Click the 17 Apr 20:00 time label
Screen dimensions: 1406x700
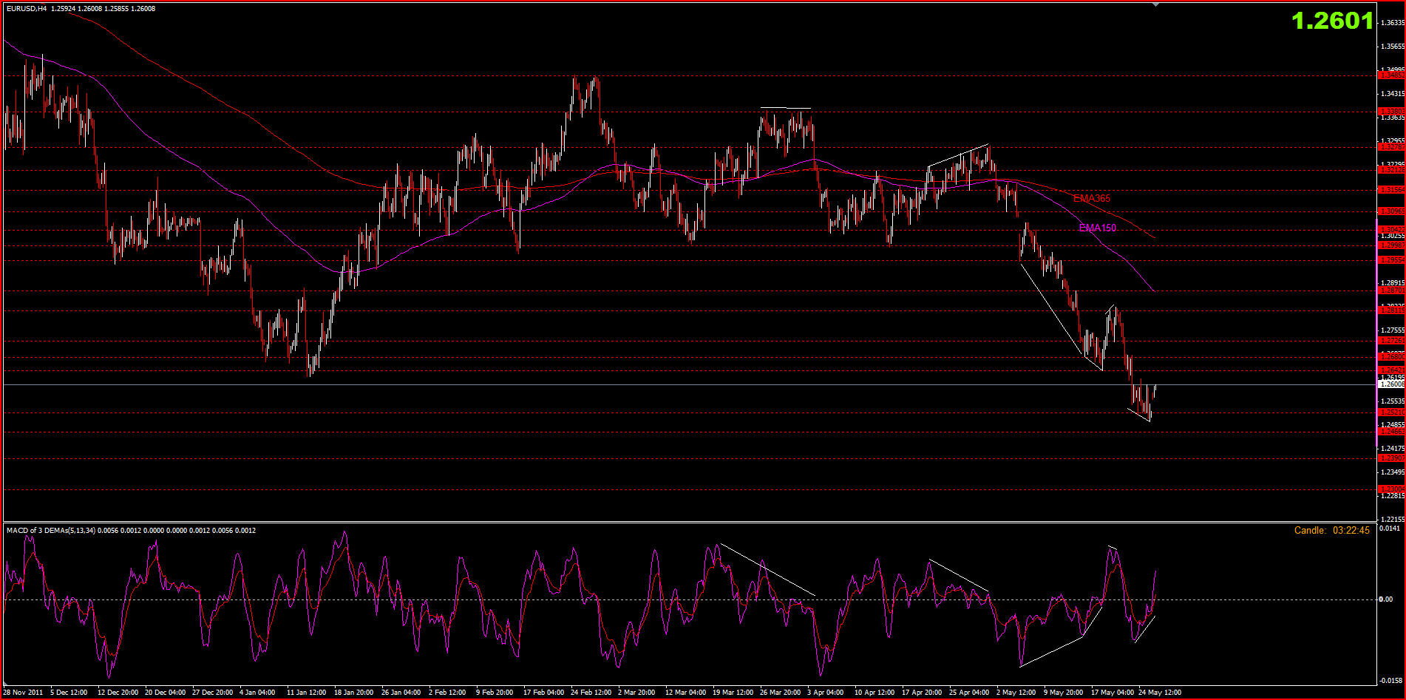(922, 693)
